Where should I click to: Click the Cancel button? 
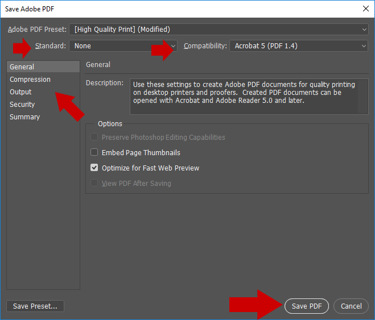[x=351, y=306]
